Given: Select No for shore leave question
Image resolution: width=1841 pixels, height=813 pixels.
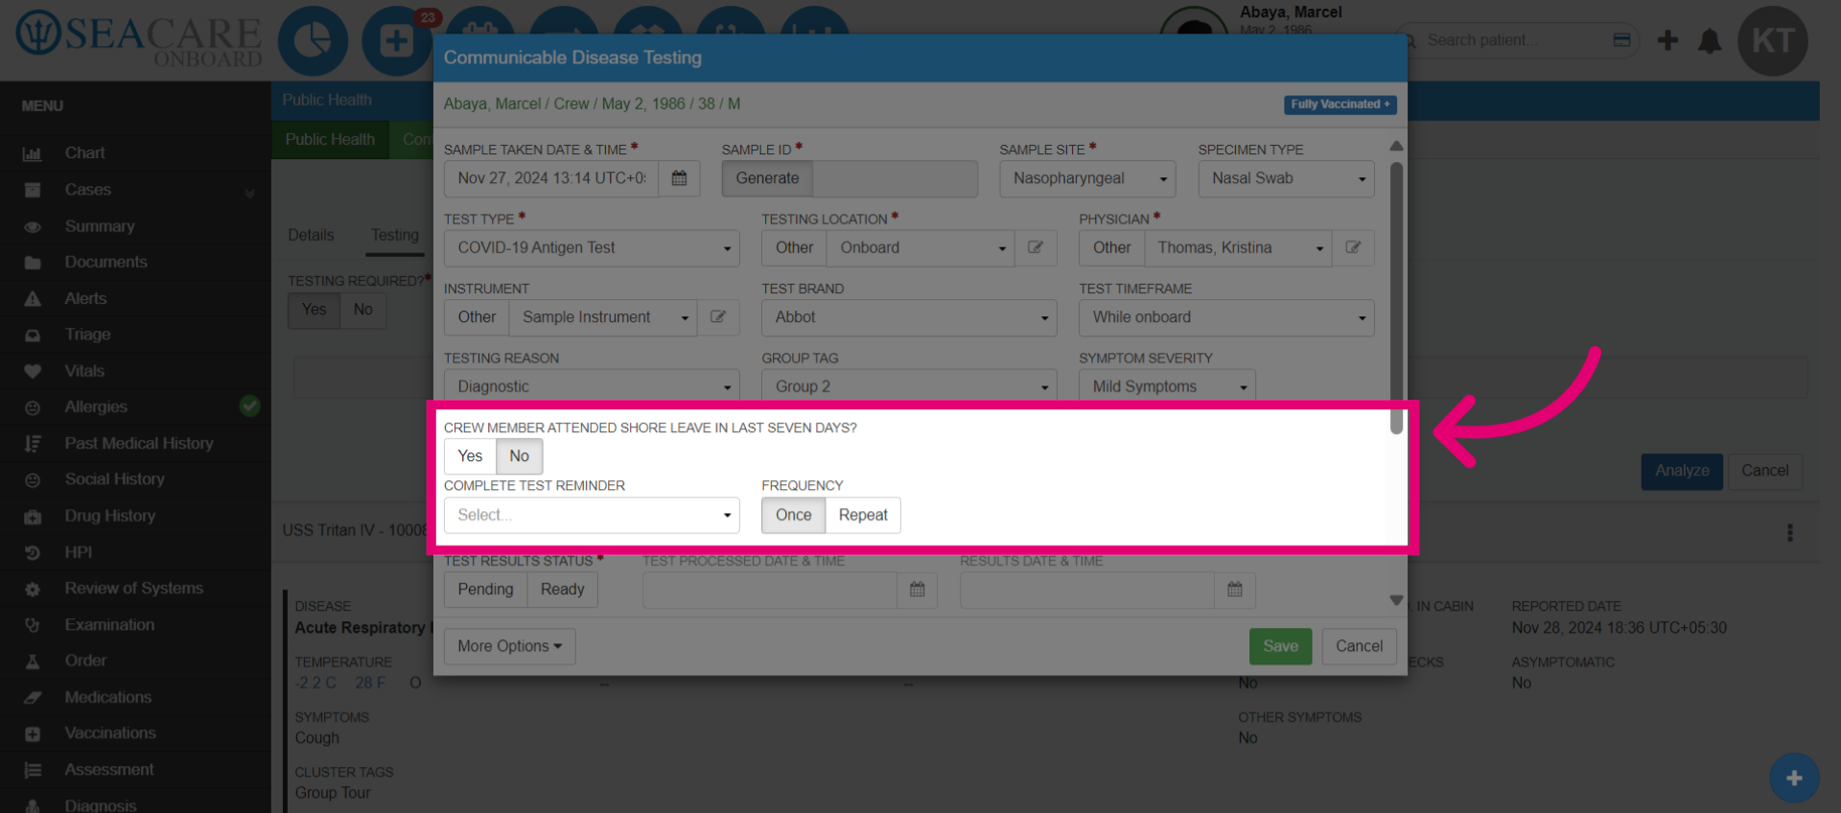Looking at the screenshot, I should pyautogui.click(x=520, y=456).
